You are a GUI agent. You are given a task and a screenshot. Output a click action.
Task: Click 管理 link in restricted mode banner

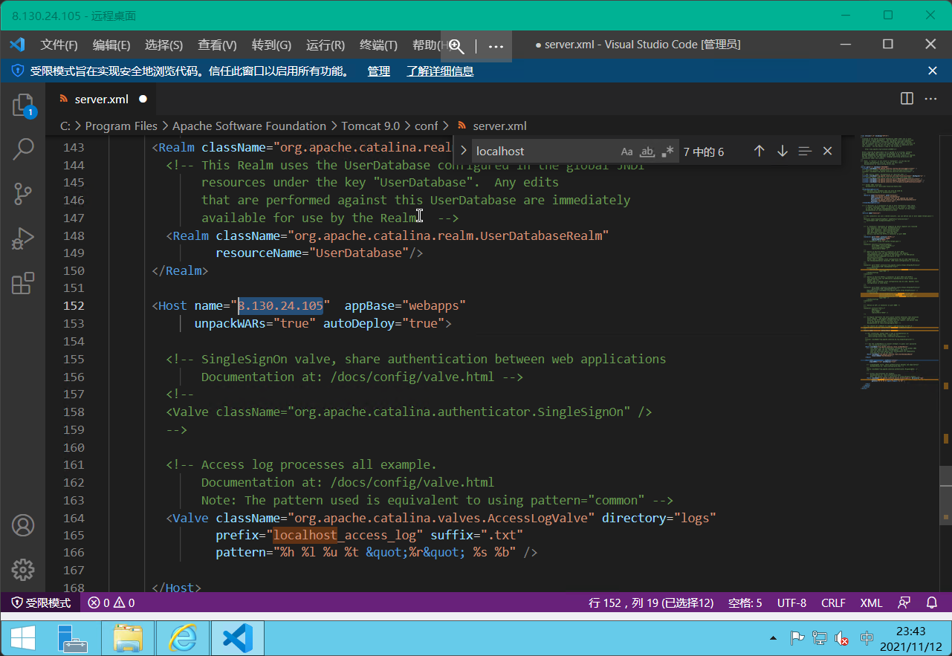pyautogui.click(x=378, y=71)
